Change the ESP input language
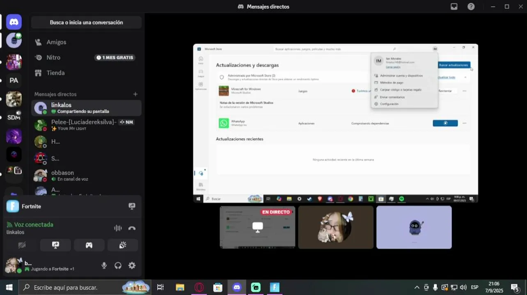 pos(474,288)
